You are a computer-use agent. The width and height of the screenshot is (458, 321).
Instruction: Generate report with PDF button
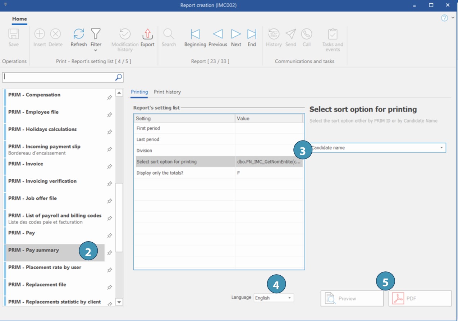click(x=420, y=298)
